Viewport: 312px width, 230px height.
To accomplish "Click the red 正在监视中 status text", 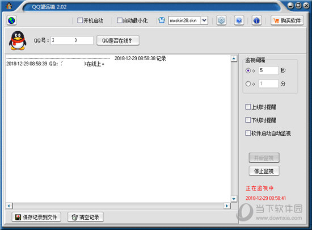I will [x=260, y=188].
